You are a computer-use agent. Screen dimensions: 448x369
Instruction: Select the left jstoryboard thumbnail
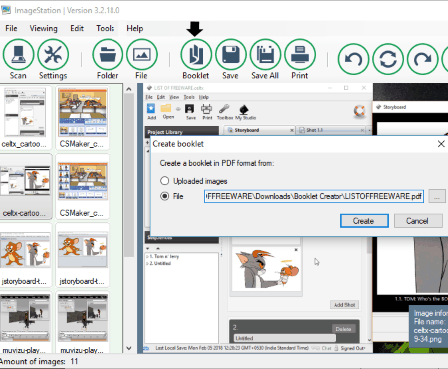pos(25,256)
